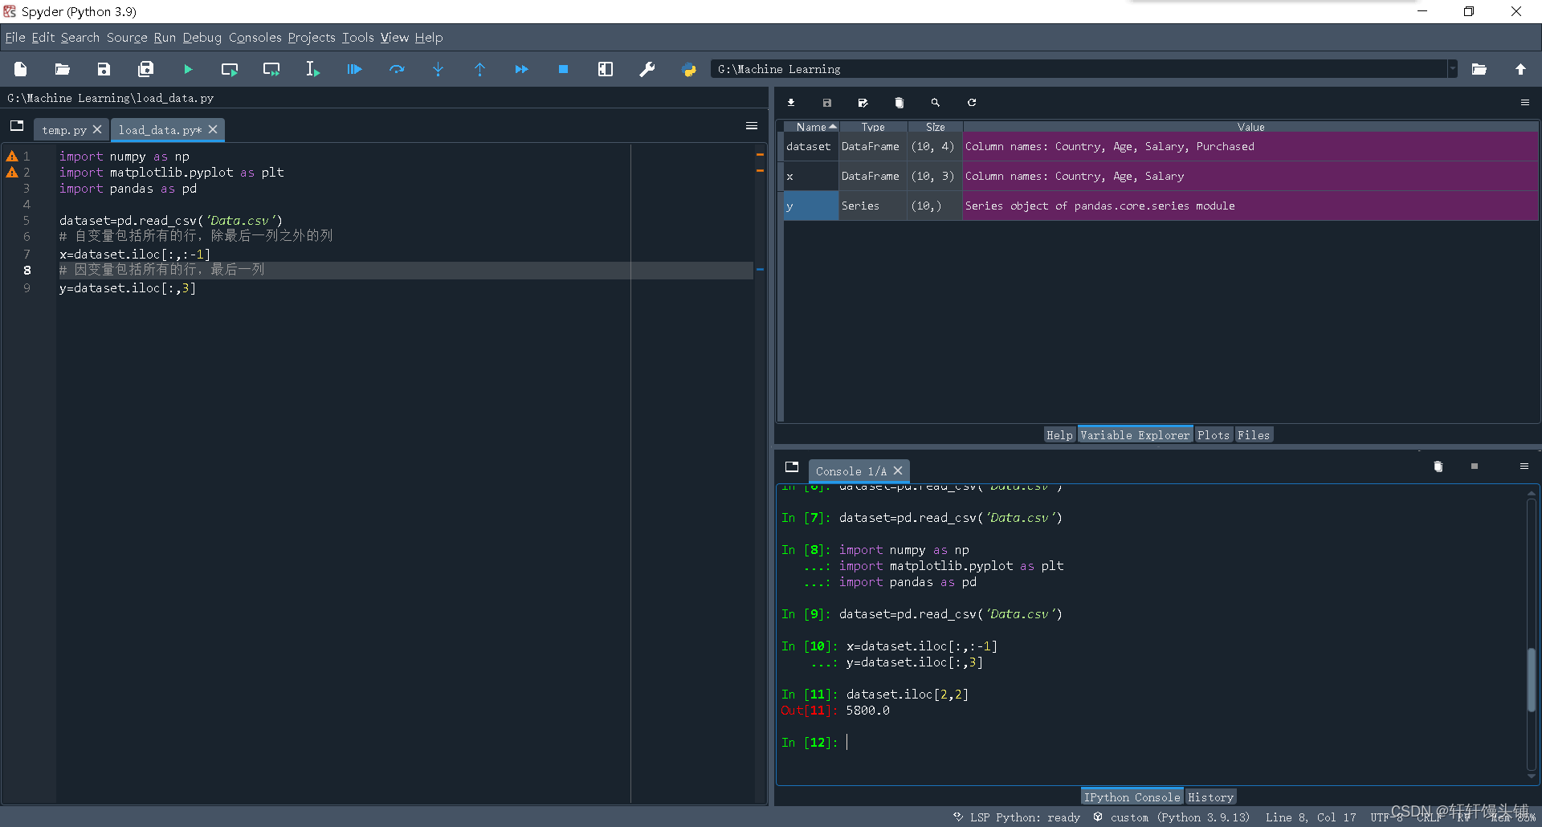
Task: Interrupt kernel stop square in console
Action: 1475,466
